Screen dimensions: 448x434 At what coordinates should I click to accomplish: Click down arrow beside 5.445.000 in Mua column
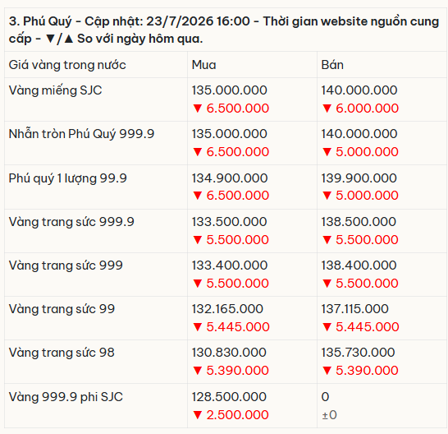point(198,327)
